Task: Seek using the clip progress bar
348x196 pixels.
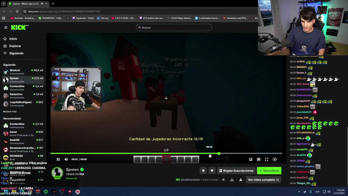Action: 166,154
